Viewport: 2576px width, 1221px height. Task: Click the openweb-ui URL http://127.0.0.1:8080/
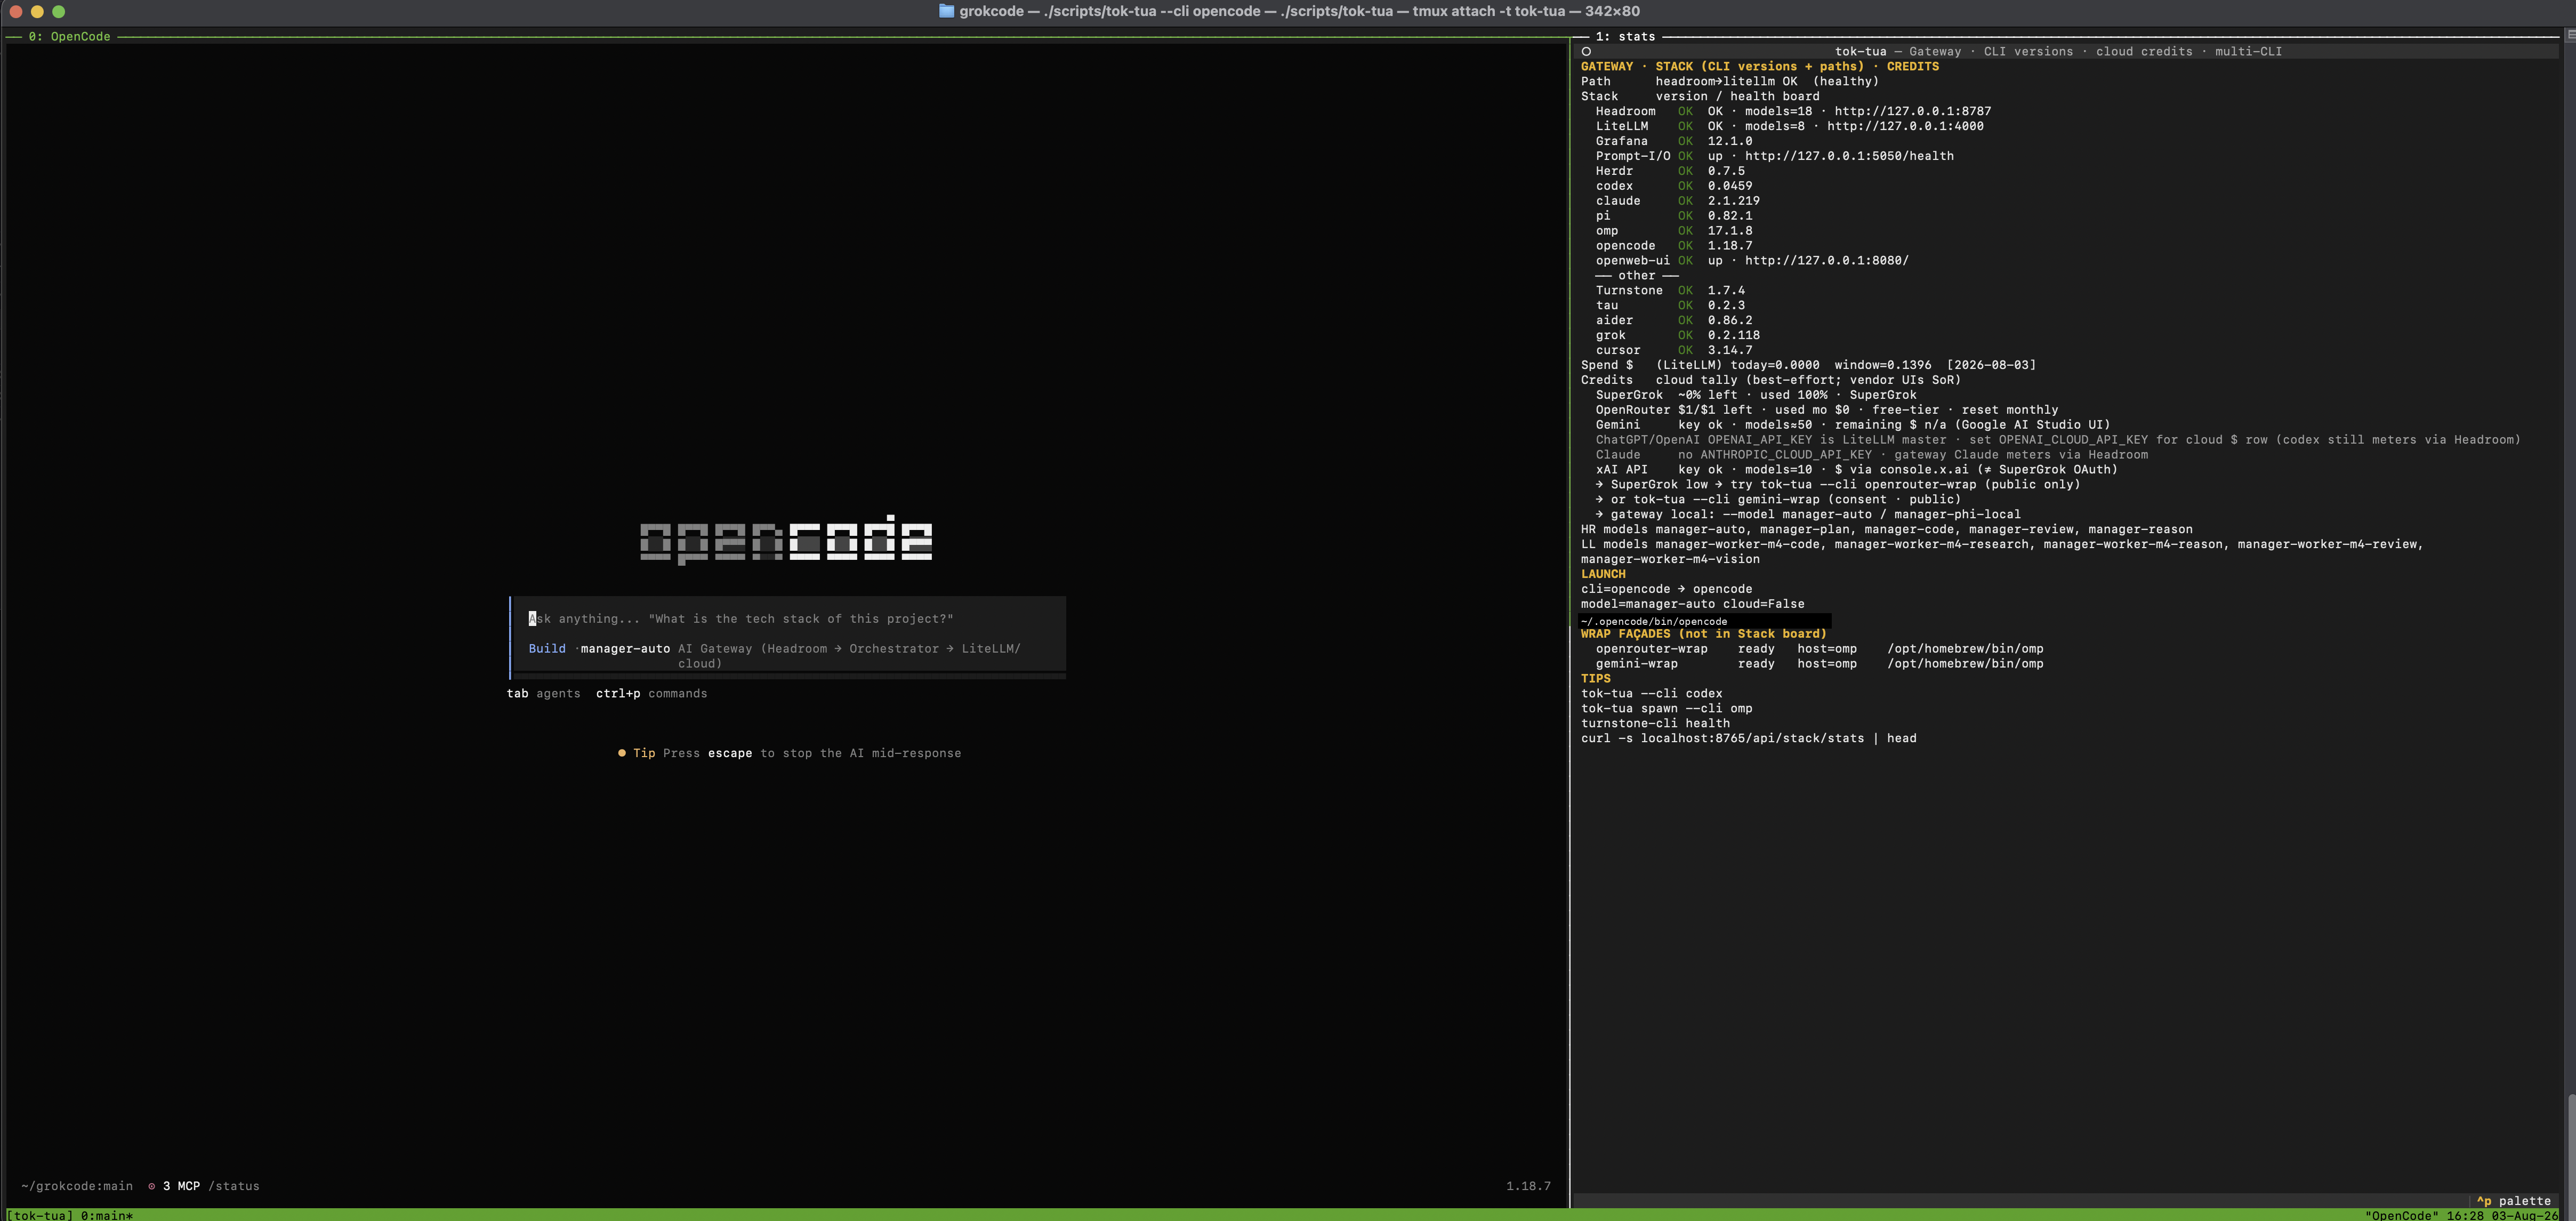point(1826,261)
